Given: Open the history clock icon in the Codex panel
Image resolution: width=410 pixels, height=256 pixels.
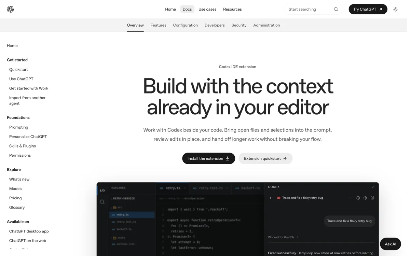Looking at the screenshot, I should (x=358, y=198).
